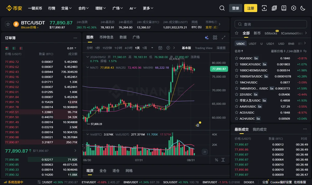Sort market list by 名称
The width and height of the screenshot is (312, 185).
pos(239,51)
